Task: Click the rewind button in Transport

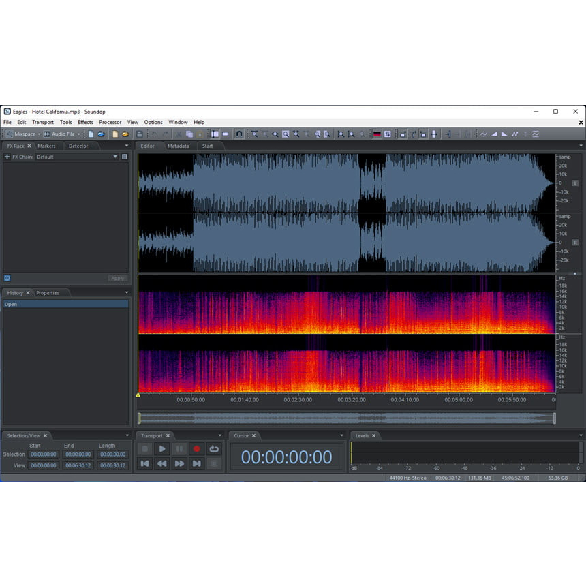Action: pos(162,464)
